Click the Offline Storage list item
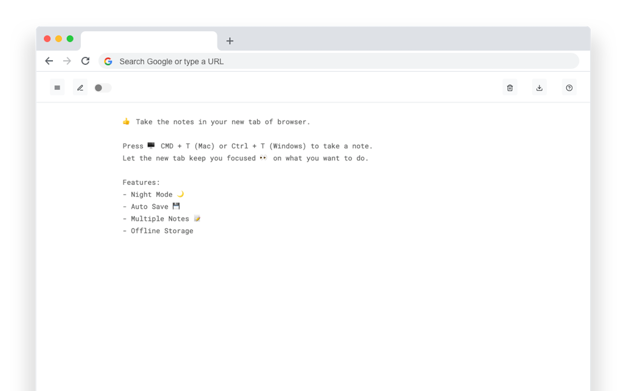The width and height of the screenshot is (626, 391). (x=157, y=231)
